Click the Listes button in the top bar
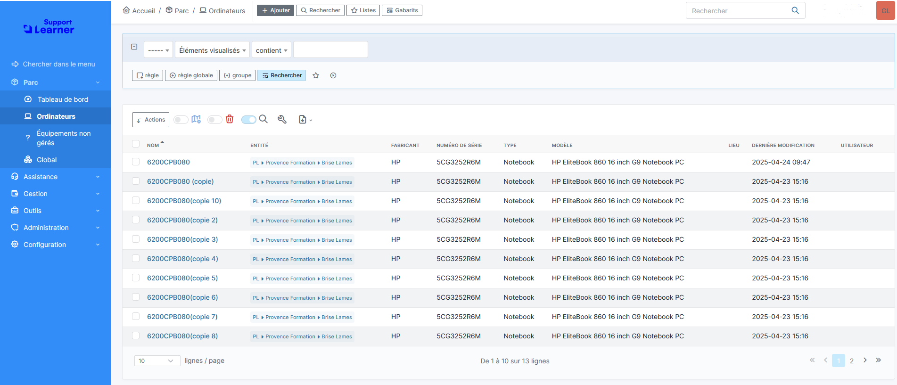Screen dimensions: 897x385 click(x=363, y=10)
